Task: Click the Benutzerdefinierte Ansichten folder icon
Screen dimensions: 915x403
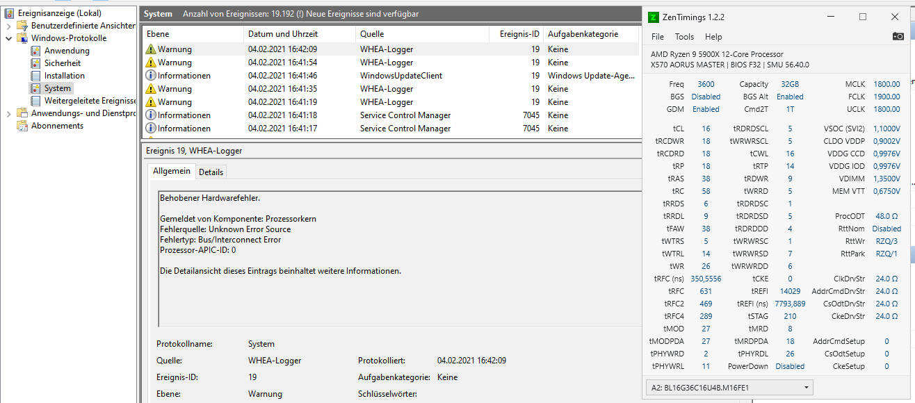Action: pyautogui.click(x=23, y=26)
